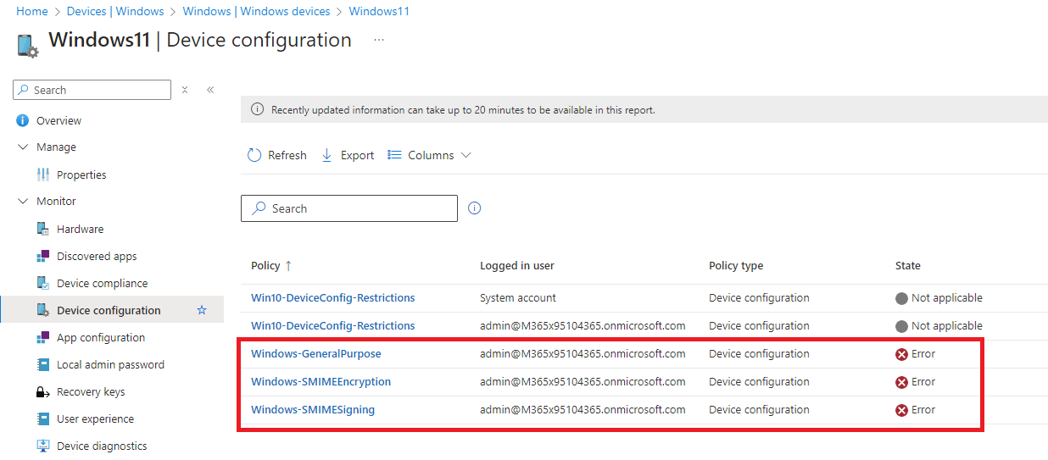Click the Refresh button
1048x460 pixels.
pyautogui.click(x=277, y=155)
